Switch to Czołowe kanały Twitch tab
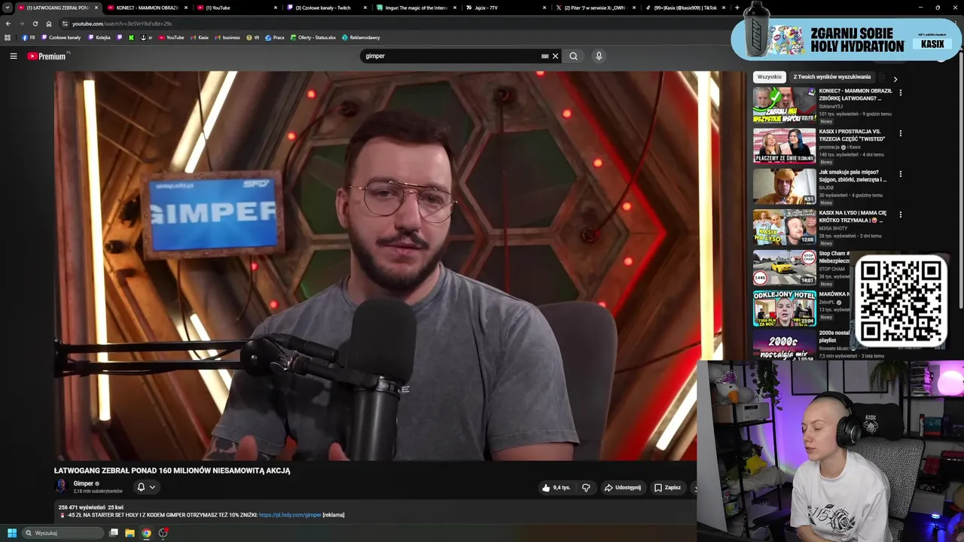This screenshot has width=964, height=542. 327,8
